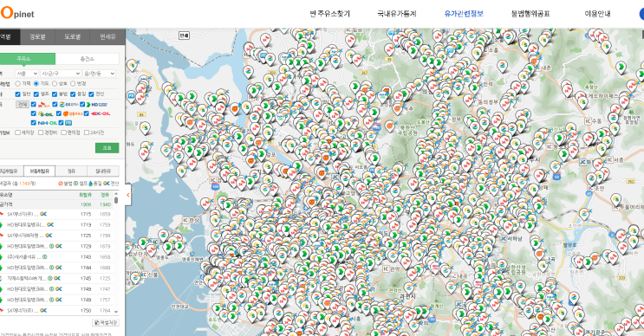The image size is (644, 336).
Task: Select the 지역 search radio button
Action: pos(17,84)
